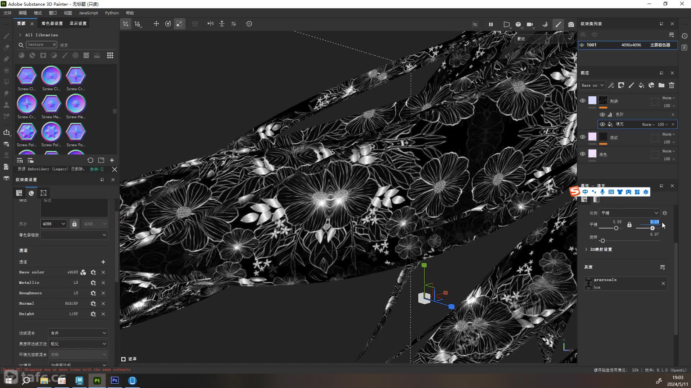
Task: Click the symmetry toggle icon in viewport toolbar
Action: (x=211, y=24)
